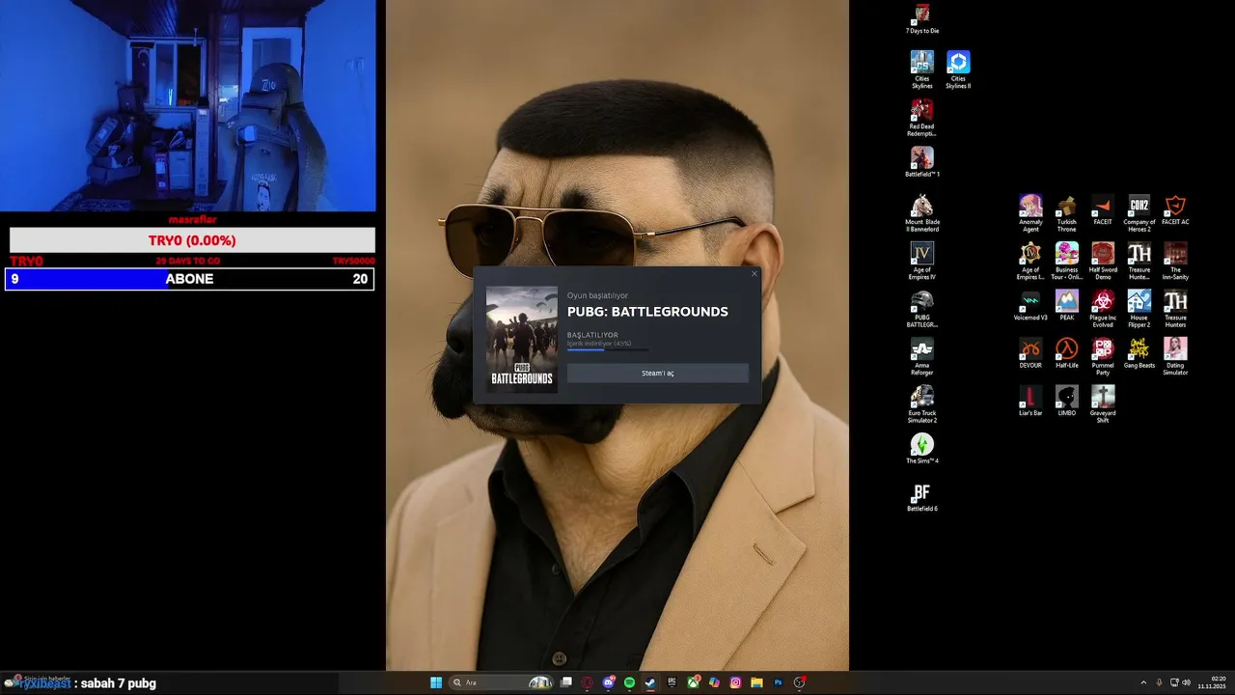Select the Voicemod V3 desktop icon
This screenshot has width=1235, height=695.
[x=1030, y=305]
